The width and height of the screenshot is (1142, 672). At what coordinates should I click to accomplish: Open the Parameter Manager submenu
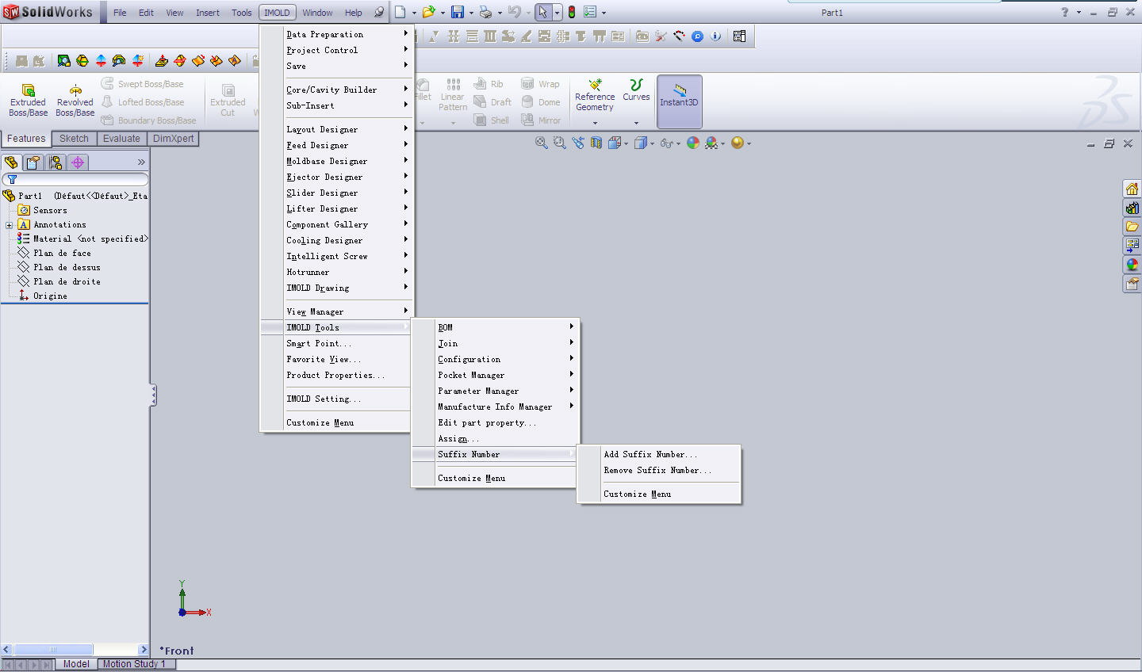click(x=496, y=391)
